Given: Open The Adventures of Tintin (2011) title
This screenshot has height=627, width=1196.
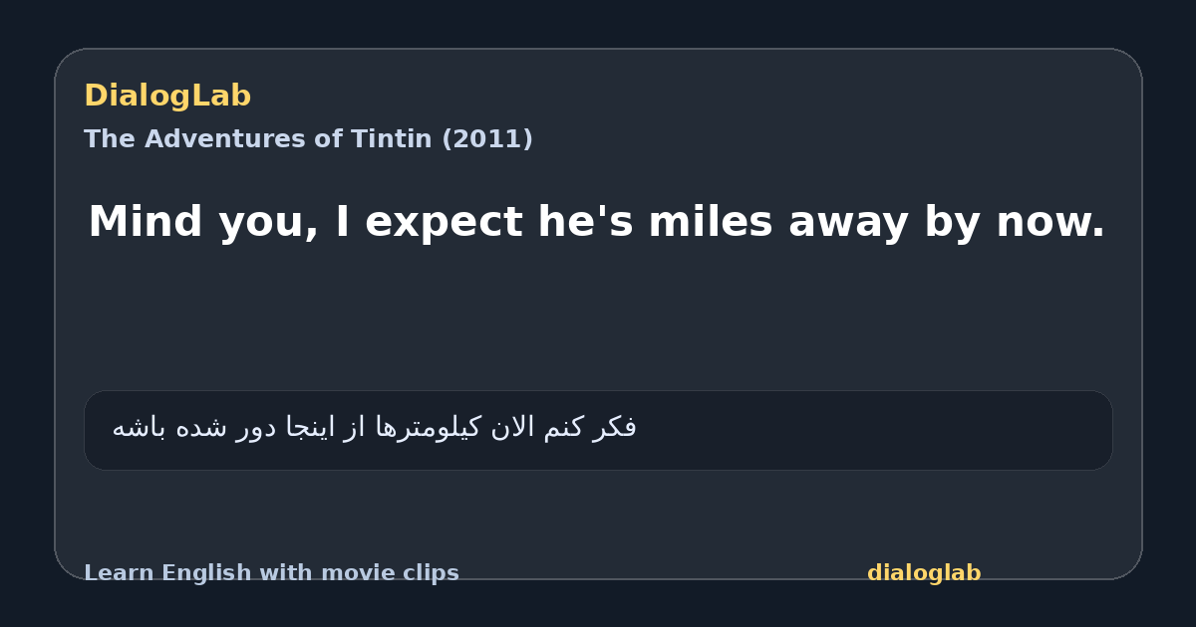Looking at the screenshot, I should pyautogui.click(x=308, y=139).
